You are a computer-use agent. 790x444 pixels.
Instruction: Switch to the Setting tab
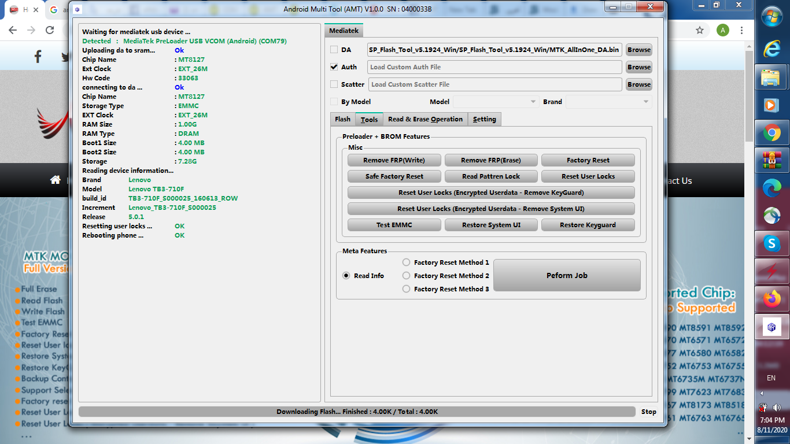point(484,119)
